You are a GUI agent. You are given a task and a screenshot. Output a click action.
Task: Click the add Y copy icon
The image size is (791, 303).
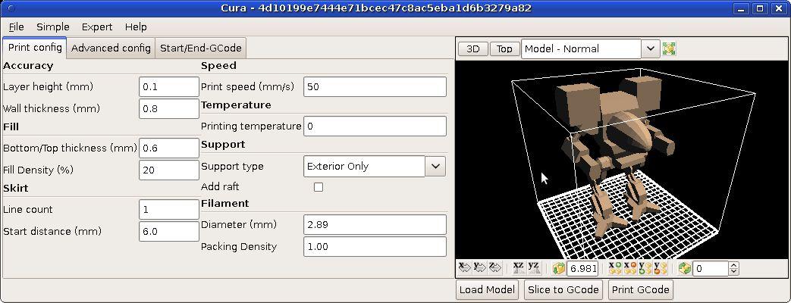645,267
